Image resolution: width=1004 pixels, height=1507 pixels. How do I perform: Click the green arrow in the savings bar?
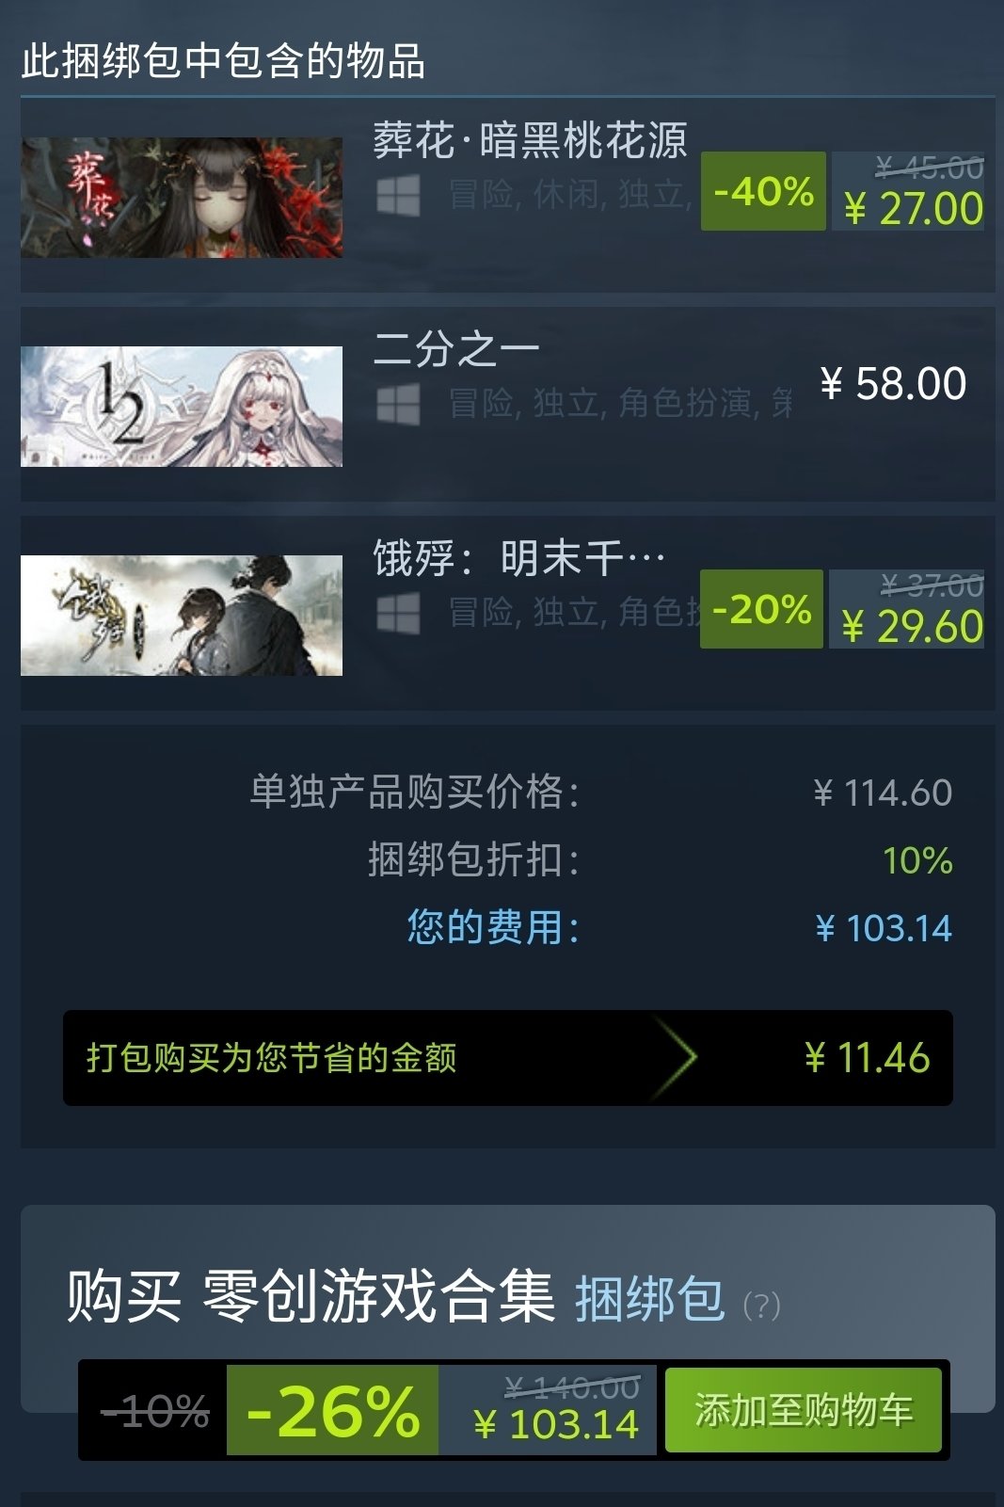point(676,1057)
